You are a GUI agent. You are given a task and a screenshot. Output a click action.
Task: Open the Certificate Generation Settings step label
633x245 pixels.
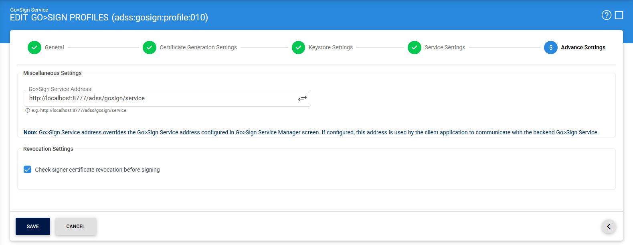(x=198, y=47)
